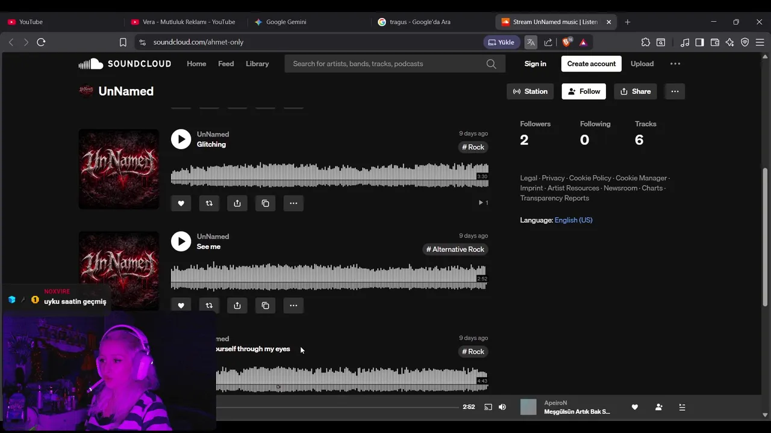Copy link icon on Glitching track
The image size is (771, 433).
pyautogui.click(x=266, y=203)
